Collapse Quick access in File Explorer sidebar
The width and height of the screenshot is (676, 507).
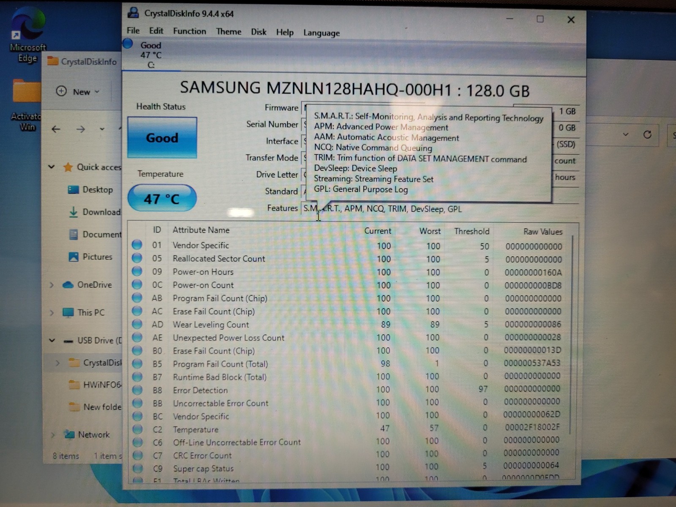[x=52, y=167]
